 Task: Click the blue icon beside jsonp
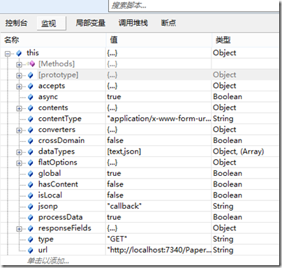pos(31,207)
